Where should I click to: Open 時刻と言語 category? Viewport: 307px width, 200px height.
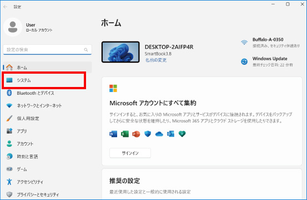click(x=47, y=156)
